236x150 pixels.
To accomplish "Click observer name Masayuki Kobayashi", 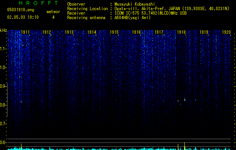I will [x=135, y=4].
